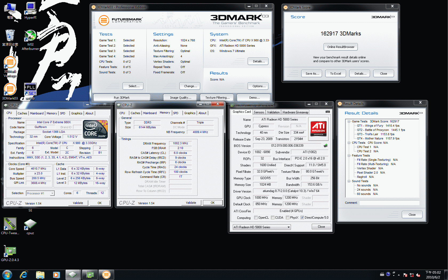This screenshot has height=280, width=448.
Task: Collapse the CPU Tests tree node
Action: click(349, 143)
